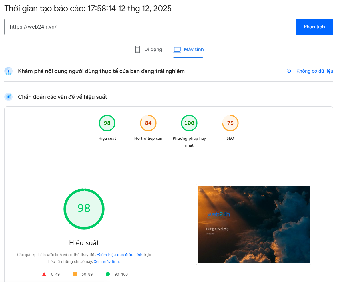Screen dimensions: 339x282
Task: Click the laptop computer icon
Action: tap(177, 50)
